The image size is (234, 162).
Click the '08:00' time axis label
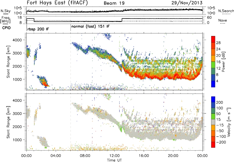(x=85, y=156)
